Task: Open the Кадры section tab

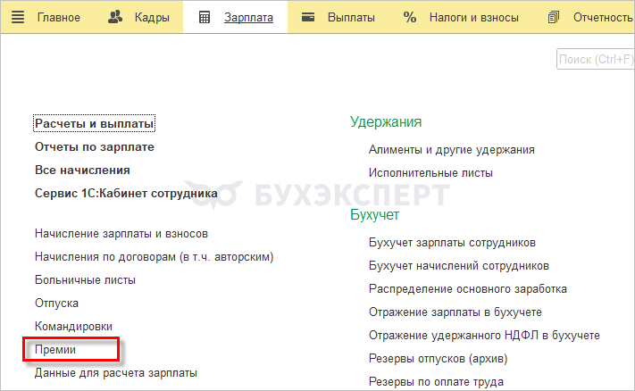Action: pyautogui.click(x=153, y=17)
